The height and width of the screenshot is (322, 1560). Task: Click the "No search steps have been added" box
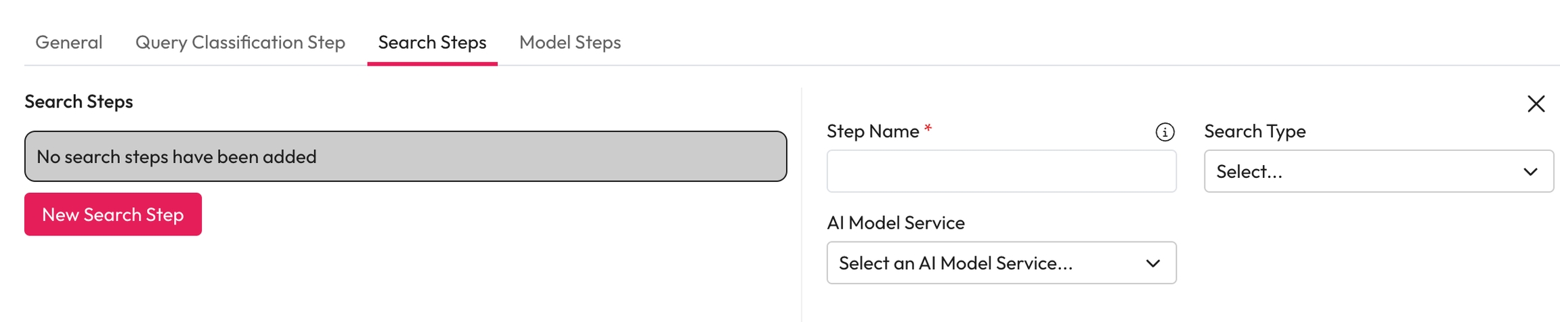[x=405, y=156]
